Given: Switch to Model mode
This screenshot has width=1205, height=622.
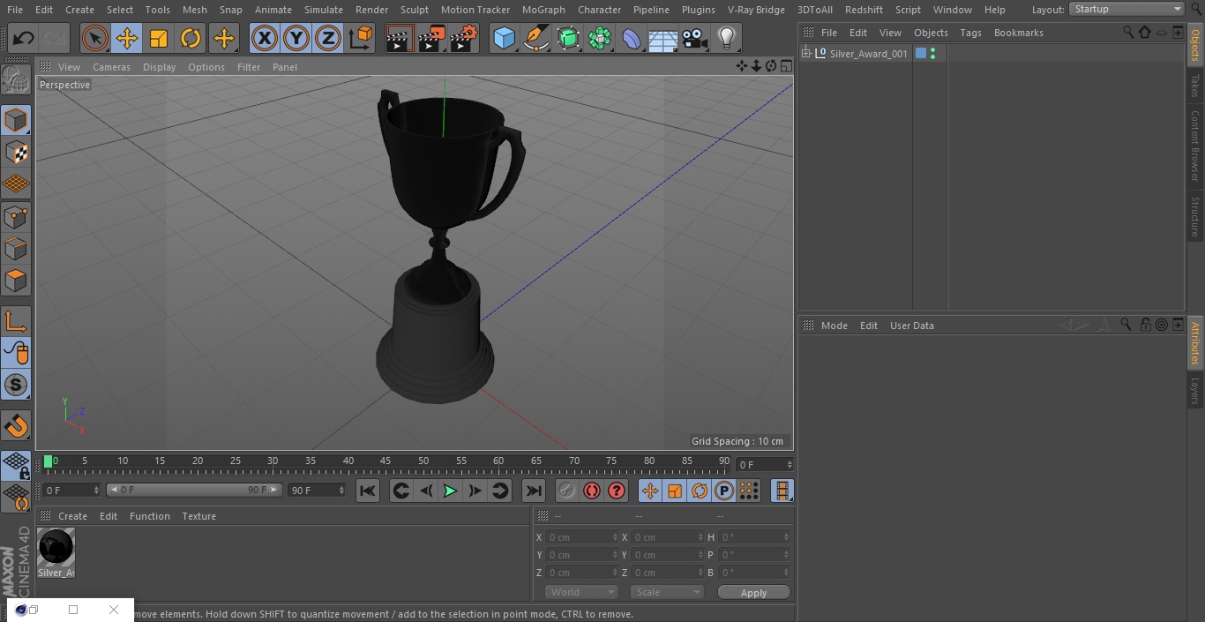Looking at the screenshot, I should 16,120.
